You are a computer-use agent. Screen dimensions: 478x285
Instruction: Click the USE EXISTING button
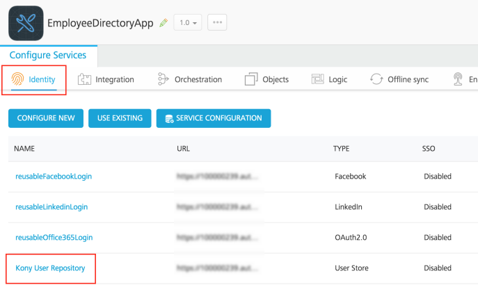pyautogui.click(x=120, y=118)
